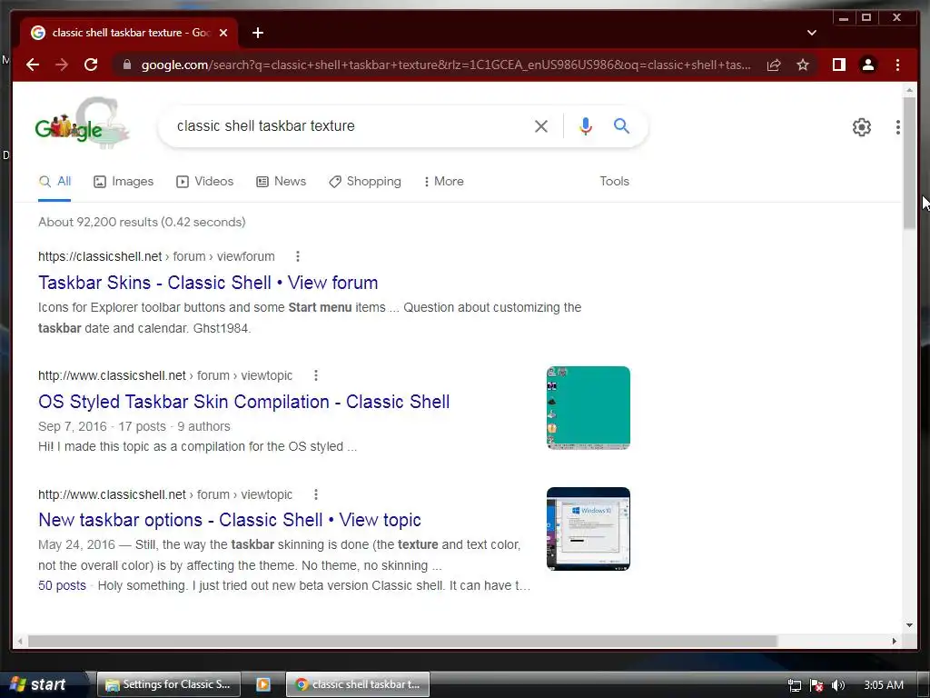Open the Chrome profile avatar menu
Viewport: 930px width, 698px height.
867,65
